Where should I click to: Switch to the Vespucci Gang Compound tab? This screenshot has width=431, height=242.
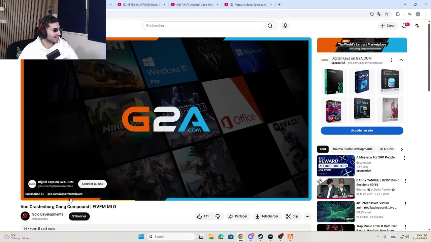coord(247,5)
